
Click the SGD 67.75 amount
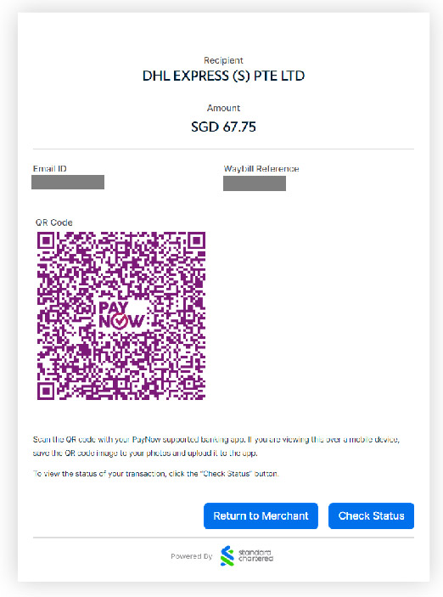pos(223,127)
